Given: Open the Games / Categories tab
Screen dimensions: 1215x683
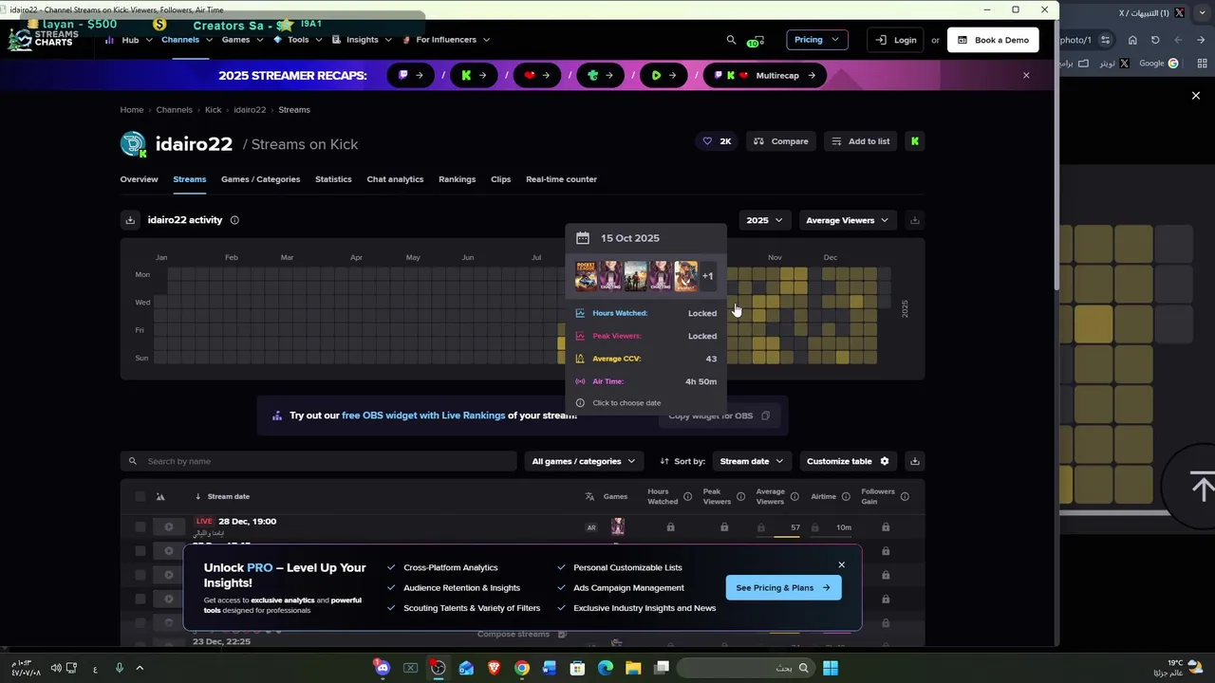Looking at the screenshot, I should coord(260,179).
